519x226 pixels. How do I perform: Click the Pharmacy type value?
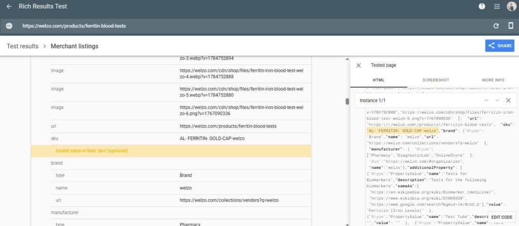[190, 224]
